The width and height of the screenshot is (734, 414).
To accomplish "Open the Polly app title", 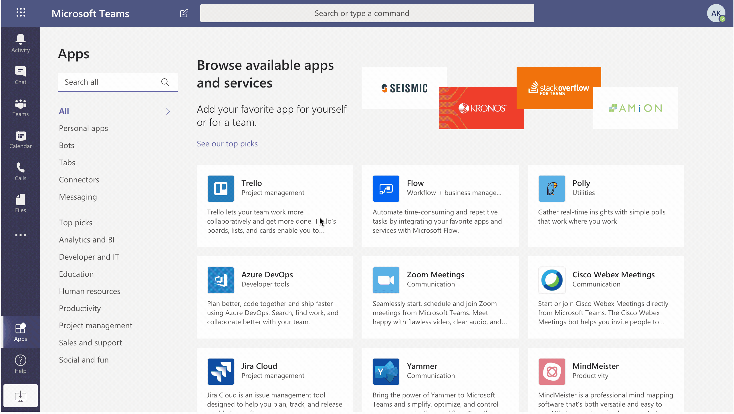I will coord(581,183).
